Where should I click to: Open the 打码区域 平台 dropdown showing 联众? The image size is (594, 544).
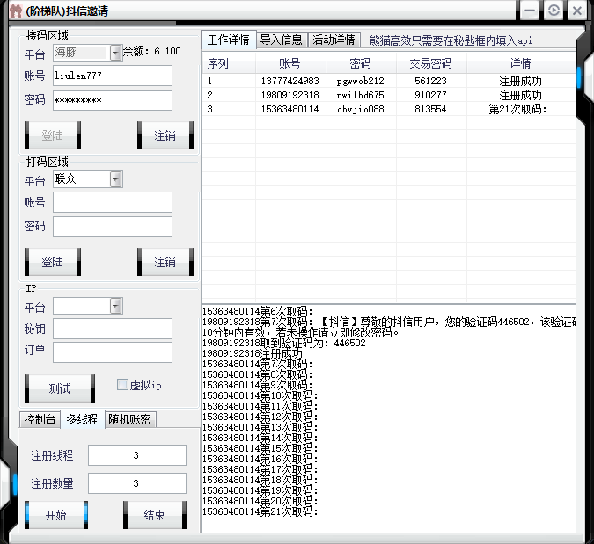tap(115, 179)
